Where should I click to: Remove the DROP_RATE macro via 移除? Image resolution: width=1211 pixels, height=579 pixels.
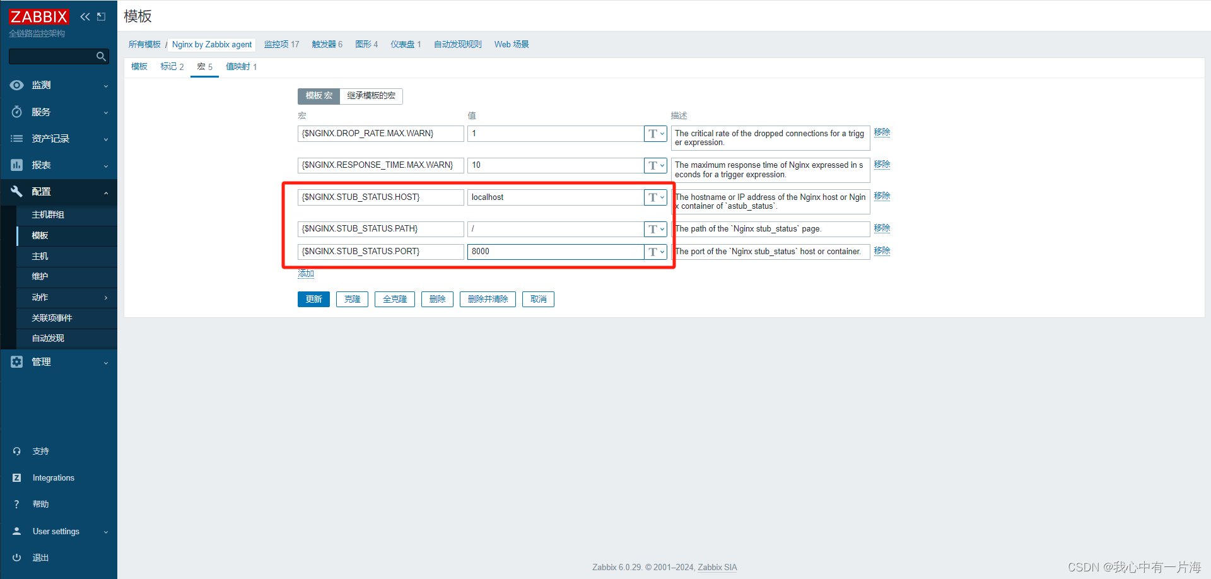coord(882,132)
